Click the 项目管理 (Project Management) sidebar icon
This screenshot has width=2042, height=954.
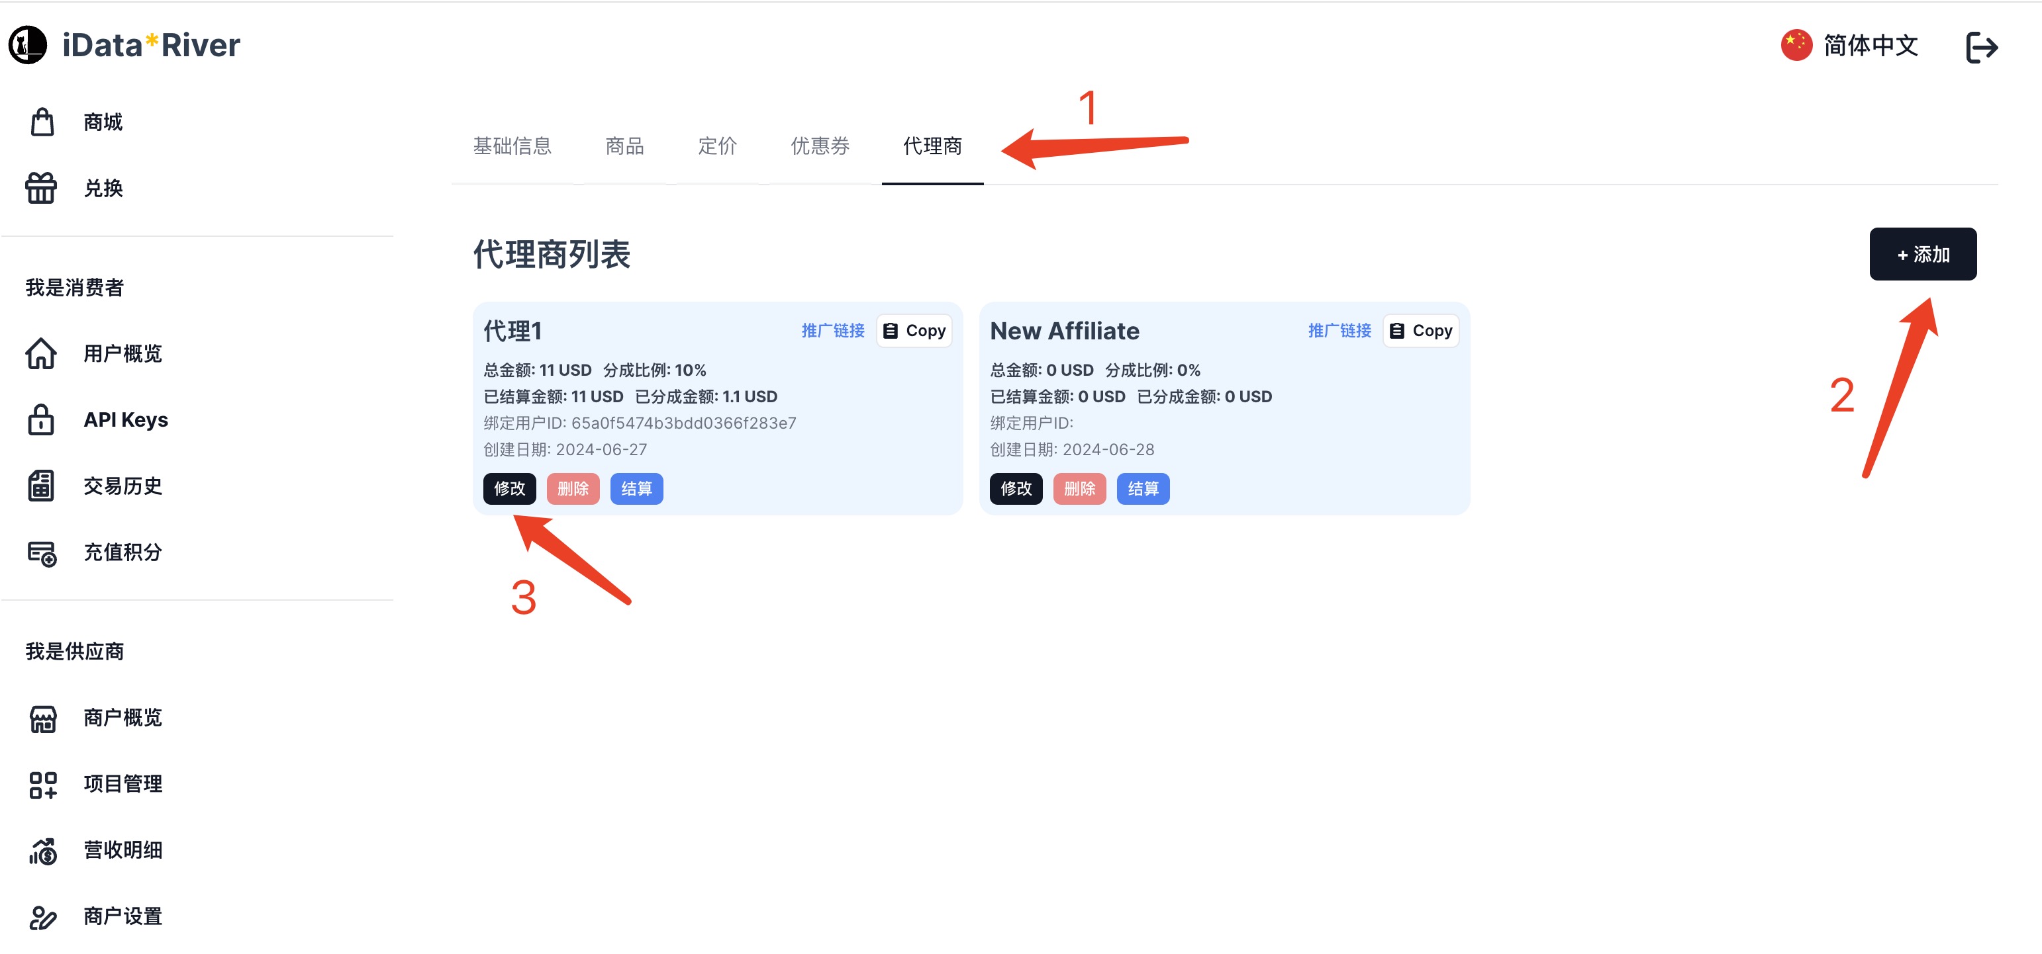(42, 783)
